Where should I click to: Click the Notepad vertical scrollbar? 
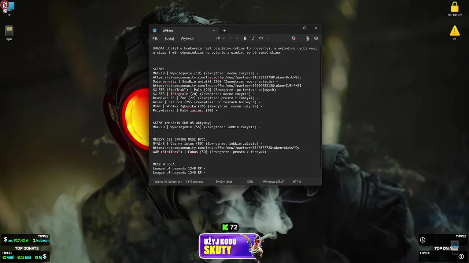point(320,107)
